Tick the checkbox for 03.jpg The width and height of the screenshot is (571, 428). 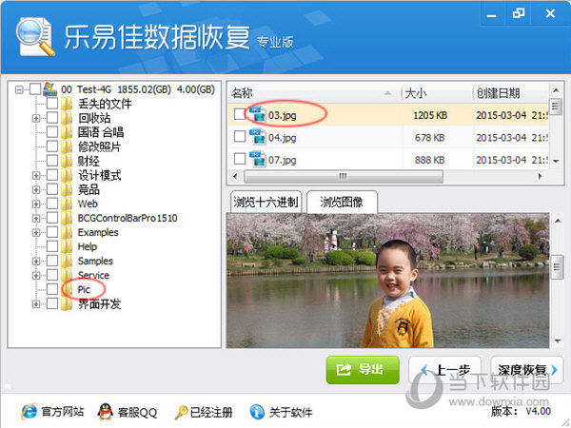(x=240, y=114)
